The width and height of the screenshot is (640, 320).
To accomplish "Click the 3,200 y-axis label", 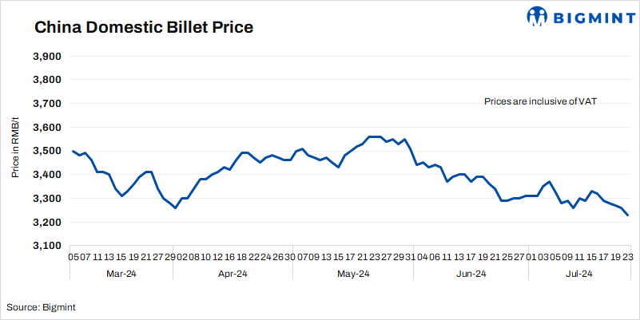I will click(x=47, y=222).
